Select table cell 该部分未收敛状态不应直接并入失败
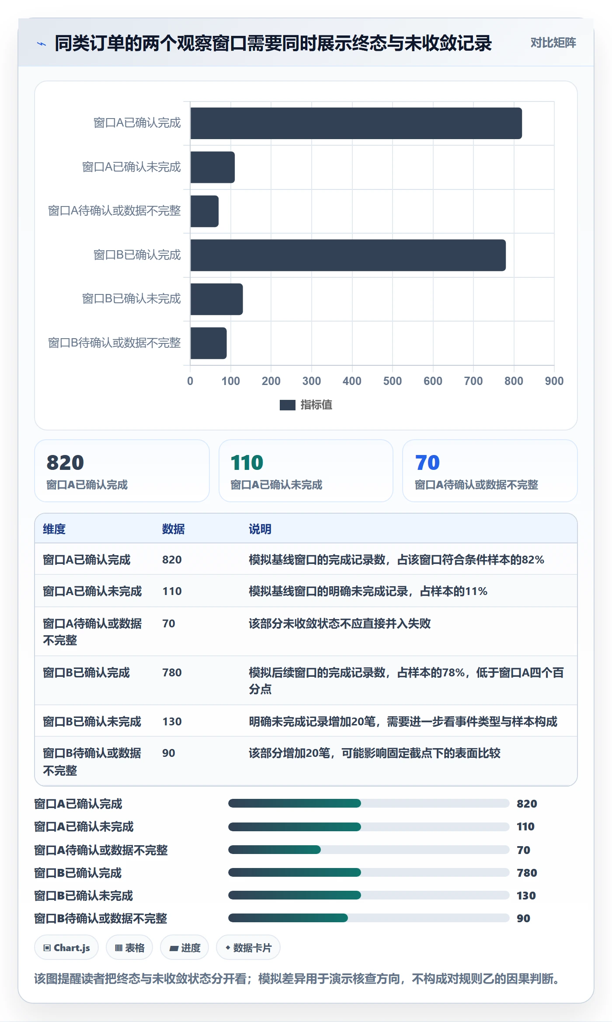 pyautogui.click(x=340, y=623)
